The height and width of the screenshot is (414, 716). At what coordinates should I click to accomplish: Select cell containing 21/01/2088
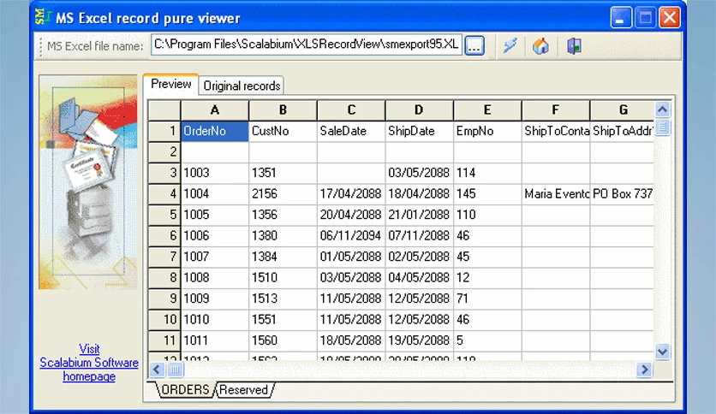[419, 215]
